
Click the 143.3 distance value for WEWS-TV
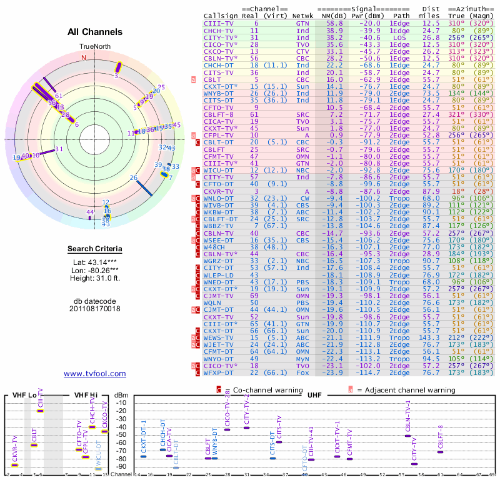coord(429,337)
